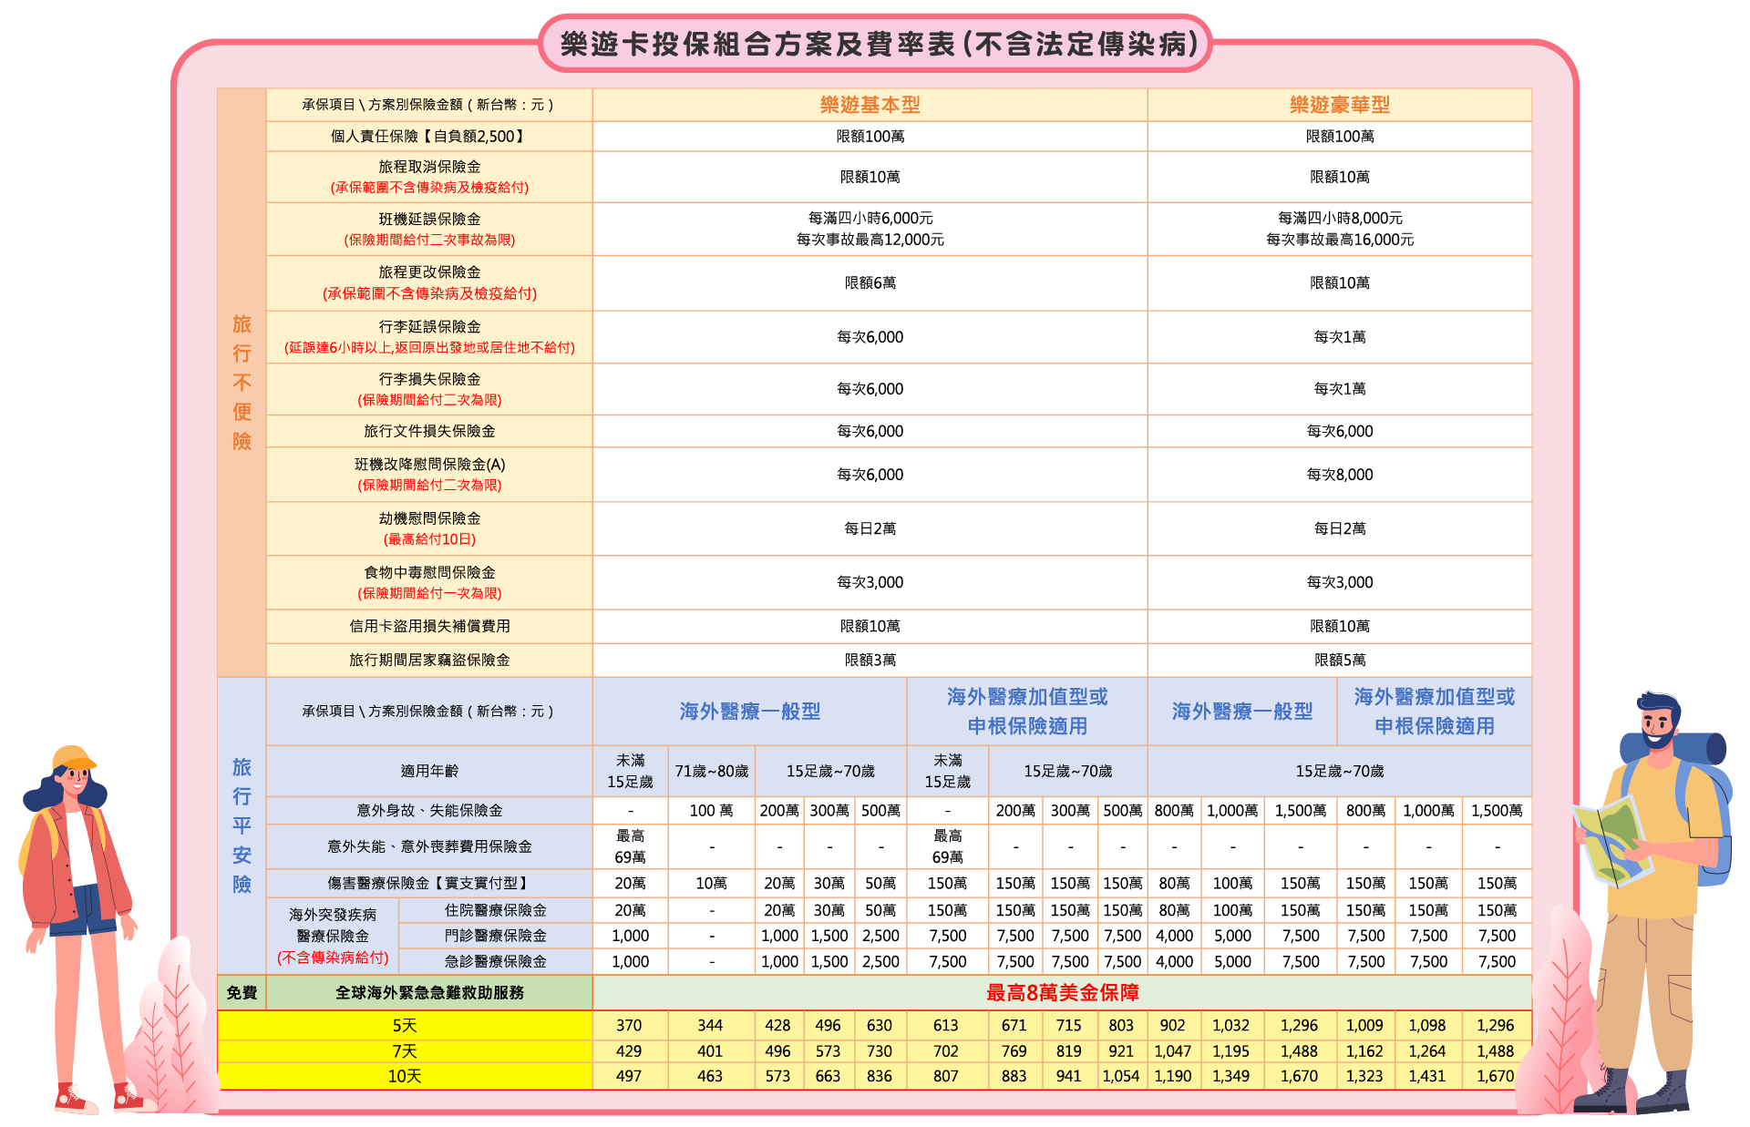Screen dimensions: 1750x1127
Task: Click the 497 premium in the 10天 row
Action: tap(629, 1076)
